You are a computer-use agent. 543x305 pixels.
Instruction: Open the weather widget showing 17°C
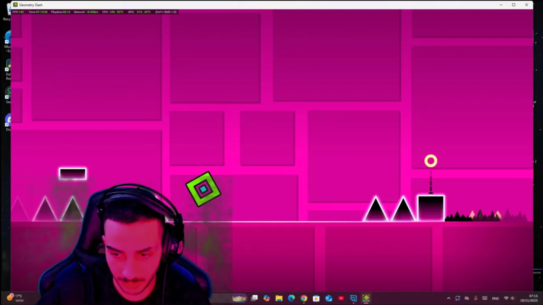tap(14, 298)
